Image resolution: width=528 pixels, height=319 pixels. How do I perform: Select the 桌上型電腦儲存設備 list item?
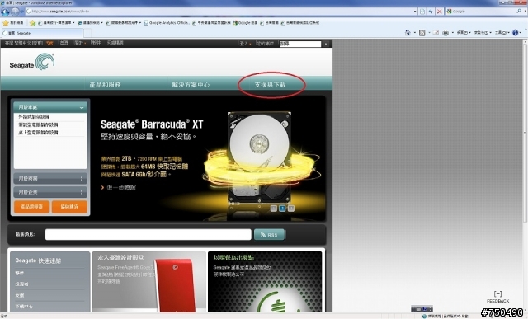pos(38,133)
